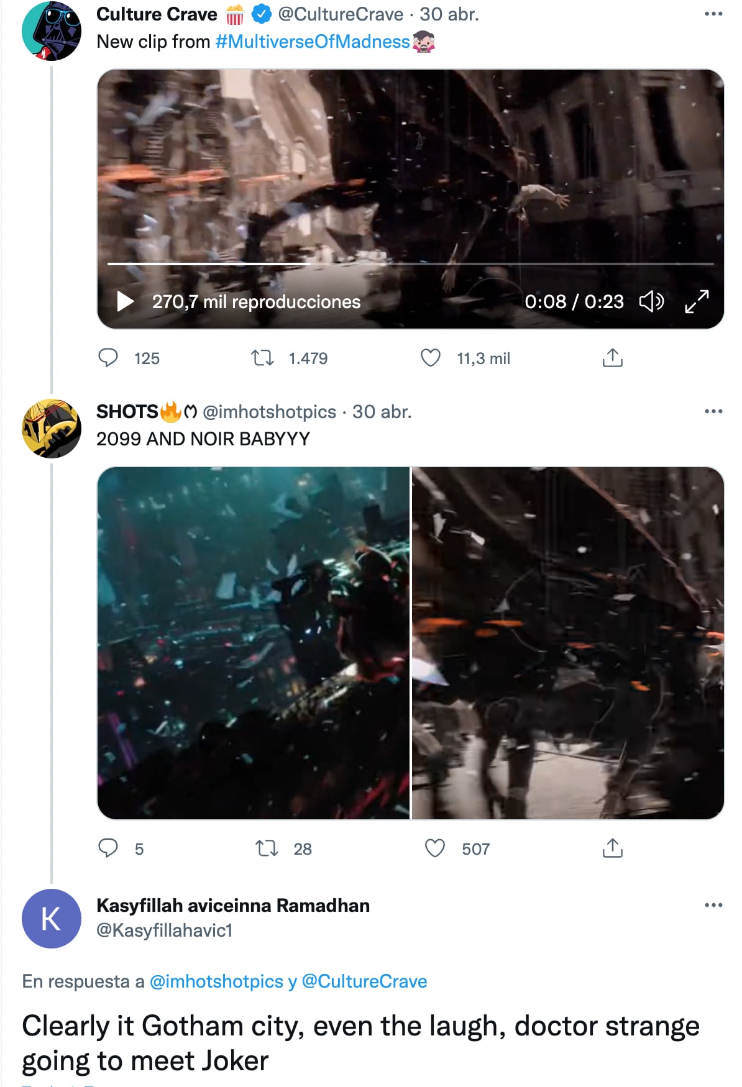Reply to the Culture Crave tweet
The image size is (742, 1087).
click(x=108, y=358)
